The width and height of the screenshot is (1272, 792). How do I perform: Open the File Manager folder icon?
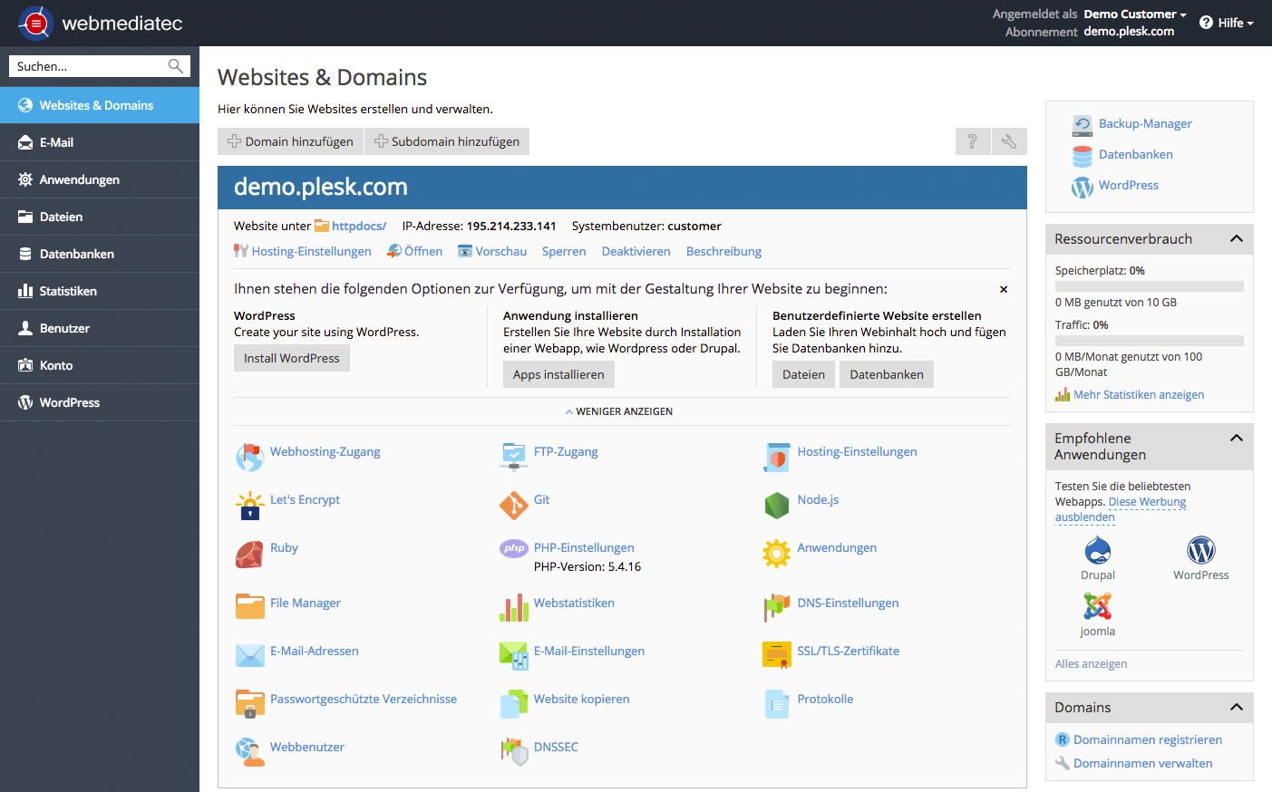249,606
